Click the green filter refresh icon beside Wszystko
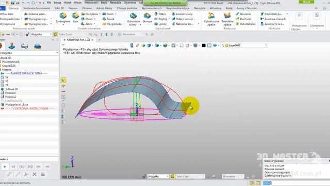Image resolution: width=330 pixels, height=186 pixels. coord(55,34)
